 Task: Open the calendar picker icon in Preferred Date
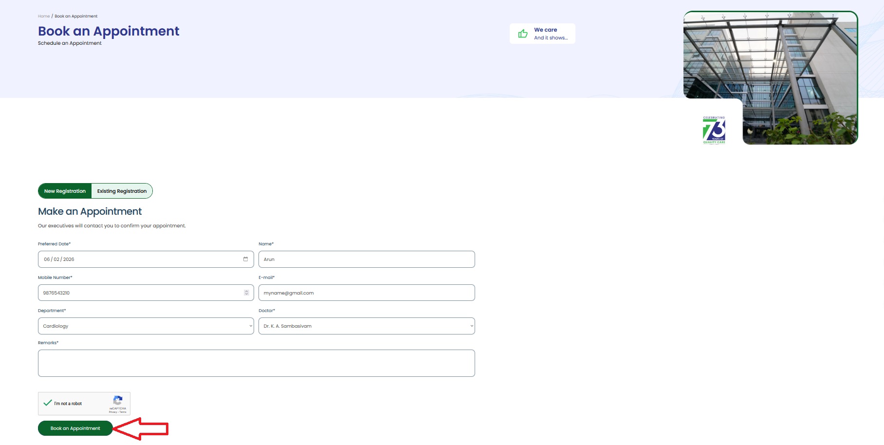tap(245, 259)
